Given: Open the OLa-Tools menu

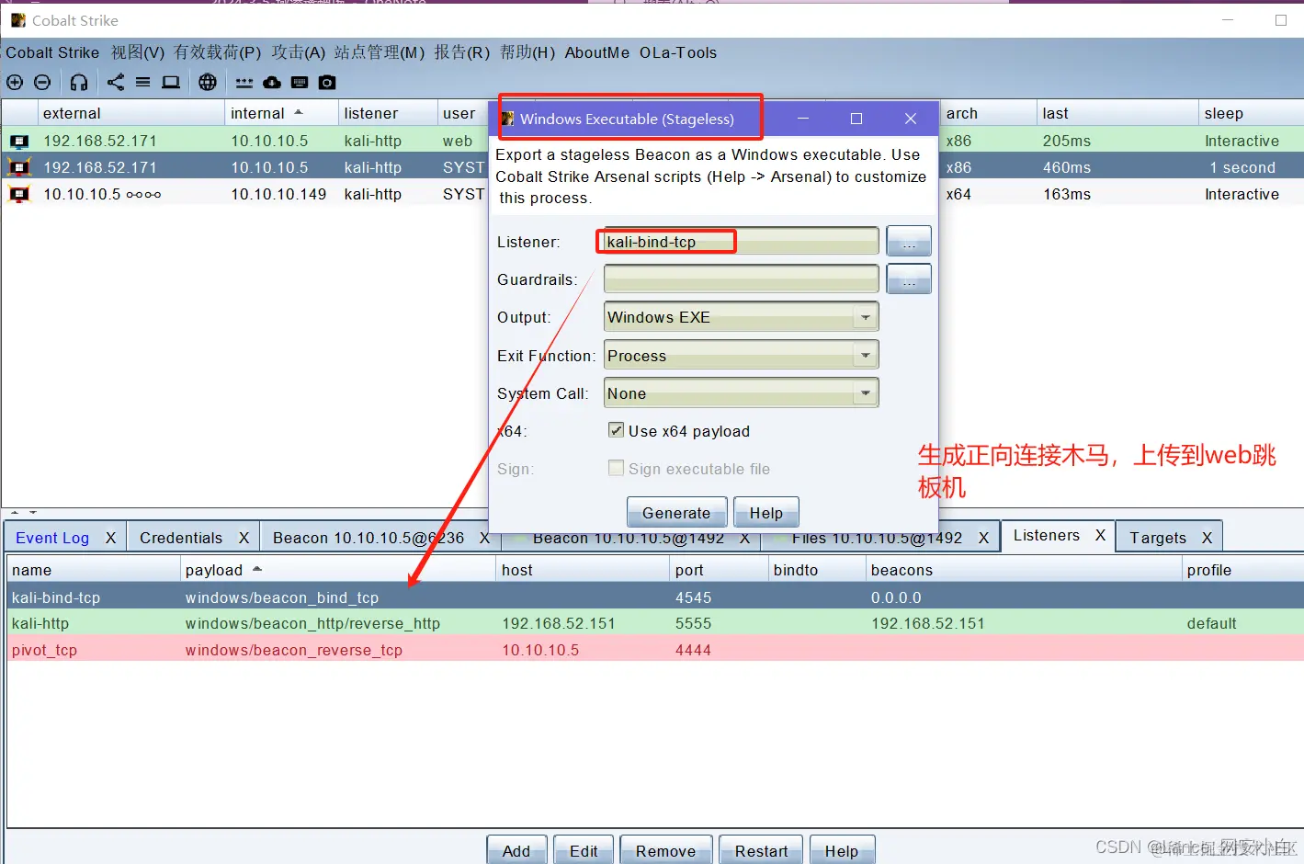Looking at the screenshot, I should (678, 52).
